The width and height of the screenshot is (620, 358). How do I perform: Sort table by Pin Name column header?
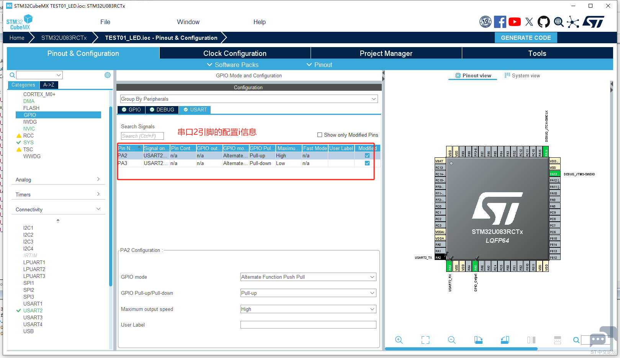(130, 148)
